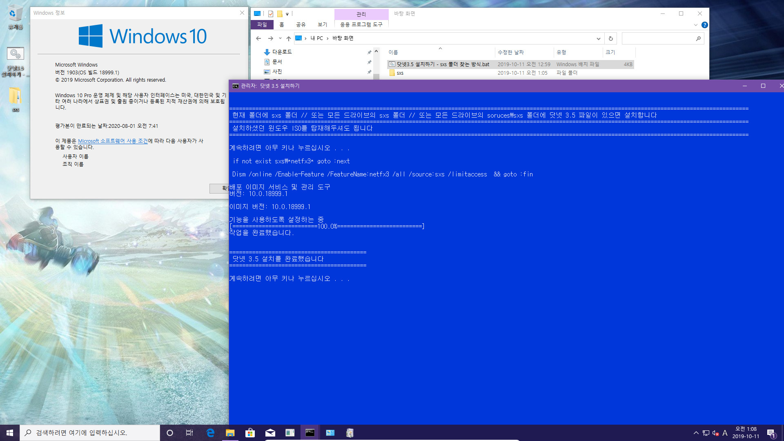The image size is (784, 441).
Task: Click the taskbar clock and date
Action: coord(746,433)
